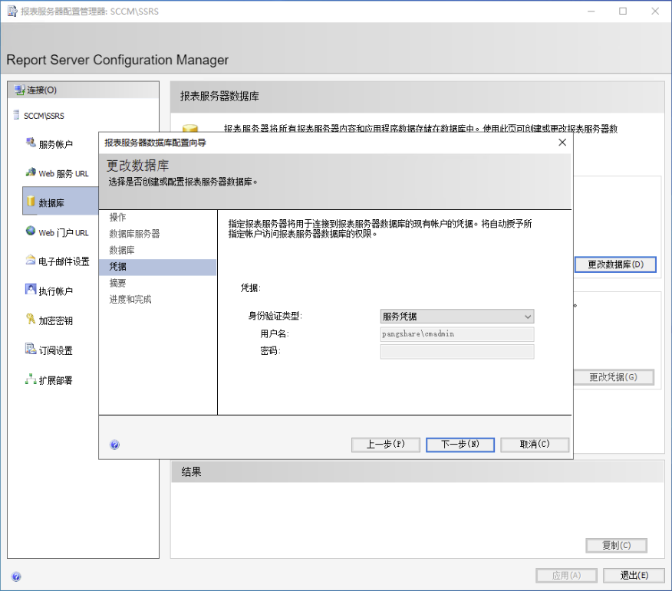The image size is (672, 591).
Task: Click the 更改凭据(G) button
Action: click(613, 377)
